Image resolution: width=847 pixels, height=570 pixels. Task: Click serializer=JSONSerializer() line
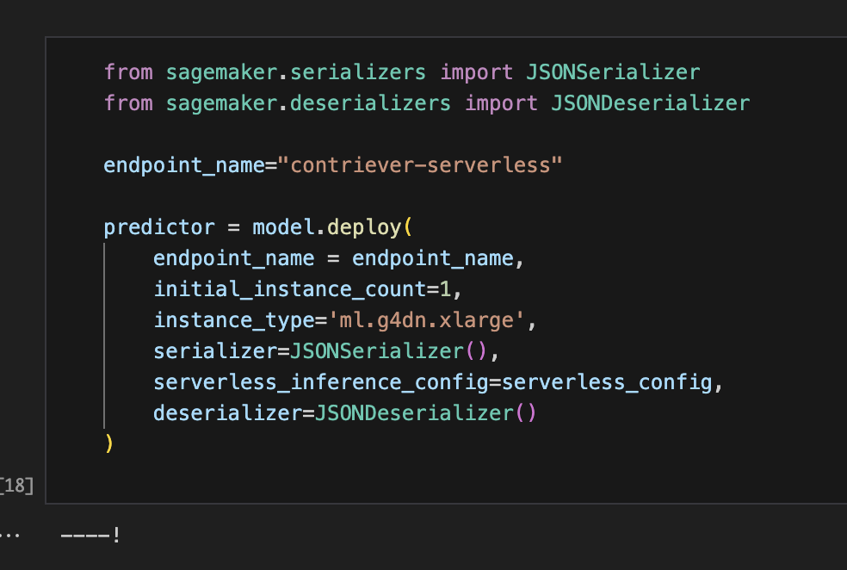pos(325,351)
